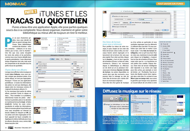Click the gear icon beside Francis Cabrel
Image resolution: width=190 pixels, height=131 pixels.
pos(161,58)
